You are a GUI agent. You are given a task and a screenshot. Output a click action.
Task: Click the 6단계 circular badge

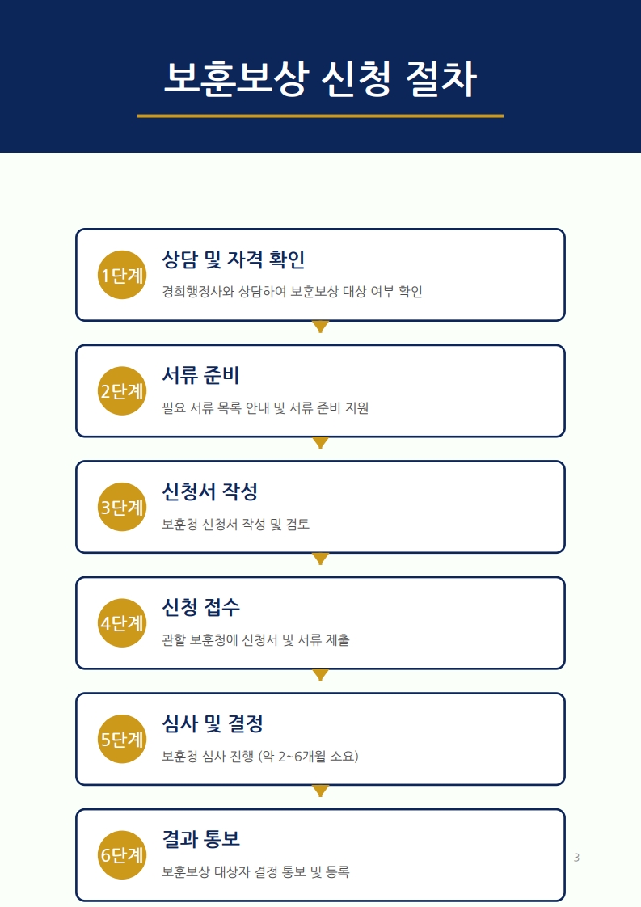pos(121,855)
